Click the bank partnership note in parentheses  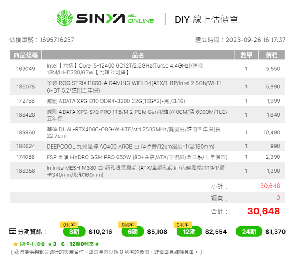pos(106,252)
